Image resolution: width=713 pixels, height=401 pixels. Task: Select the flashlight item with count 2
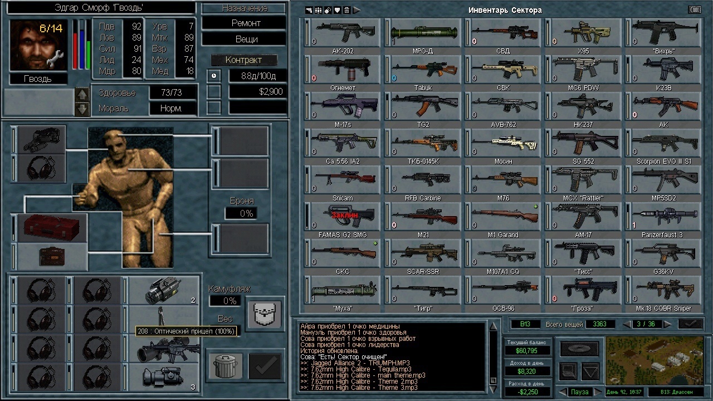pos(164,291)
